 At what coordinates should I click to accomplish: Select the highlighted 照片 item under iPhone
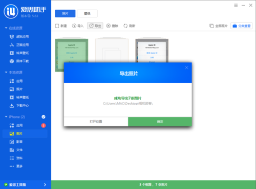(25, 134)
